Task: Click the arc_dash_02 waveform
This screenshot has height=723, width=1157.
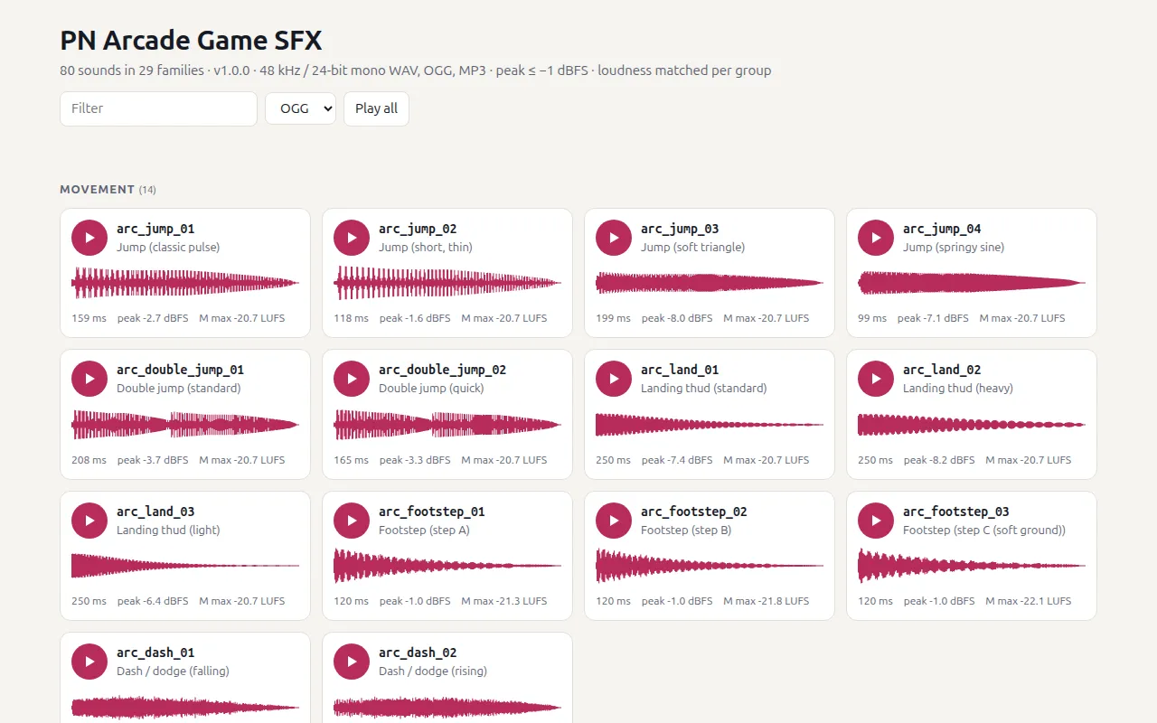Action: [447, 707]
